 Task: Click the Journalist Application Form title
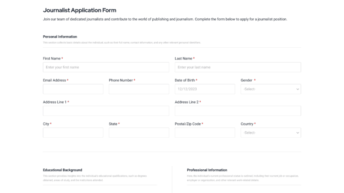tap(79, 10)
